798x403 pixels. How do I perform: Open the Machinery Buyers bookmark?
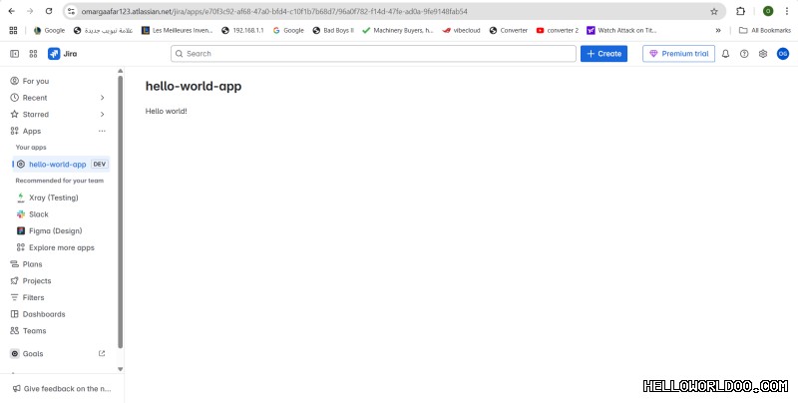[397, 31]
